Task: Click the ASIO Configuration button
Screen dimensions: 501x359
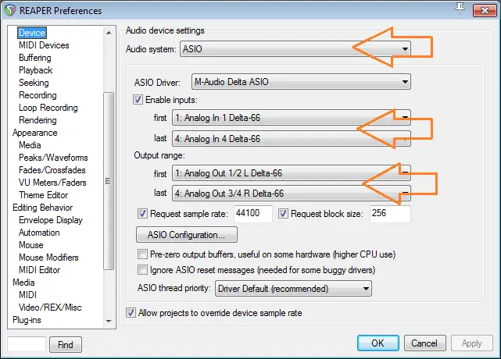Action: [187, 235]
